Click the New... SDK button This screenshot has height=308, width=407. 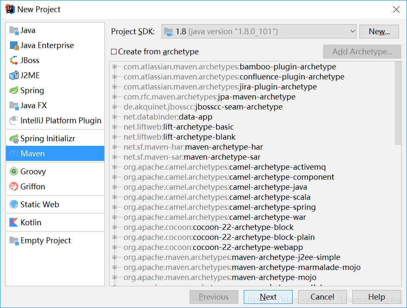point(379,31)
